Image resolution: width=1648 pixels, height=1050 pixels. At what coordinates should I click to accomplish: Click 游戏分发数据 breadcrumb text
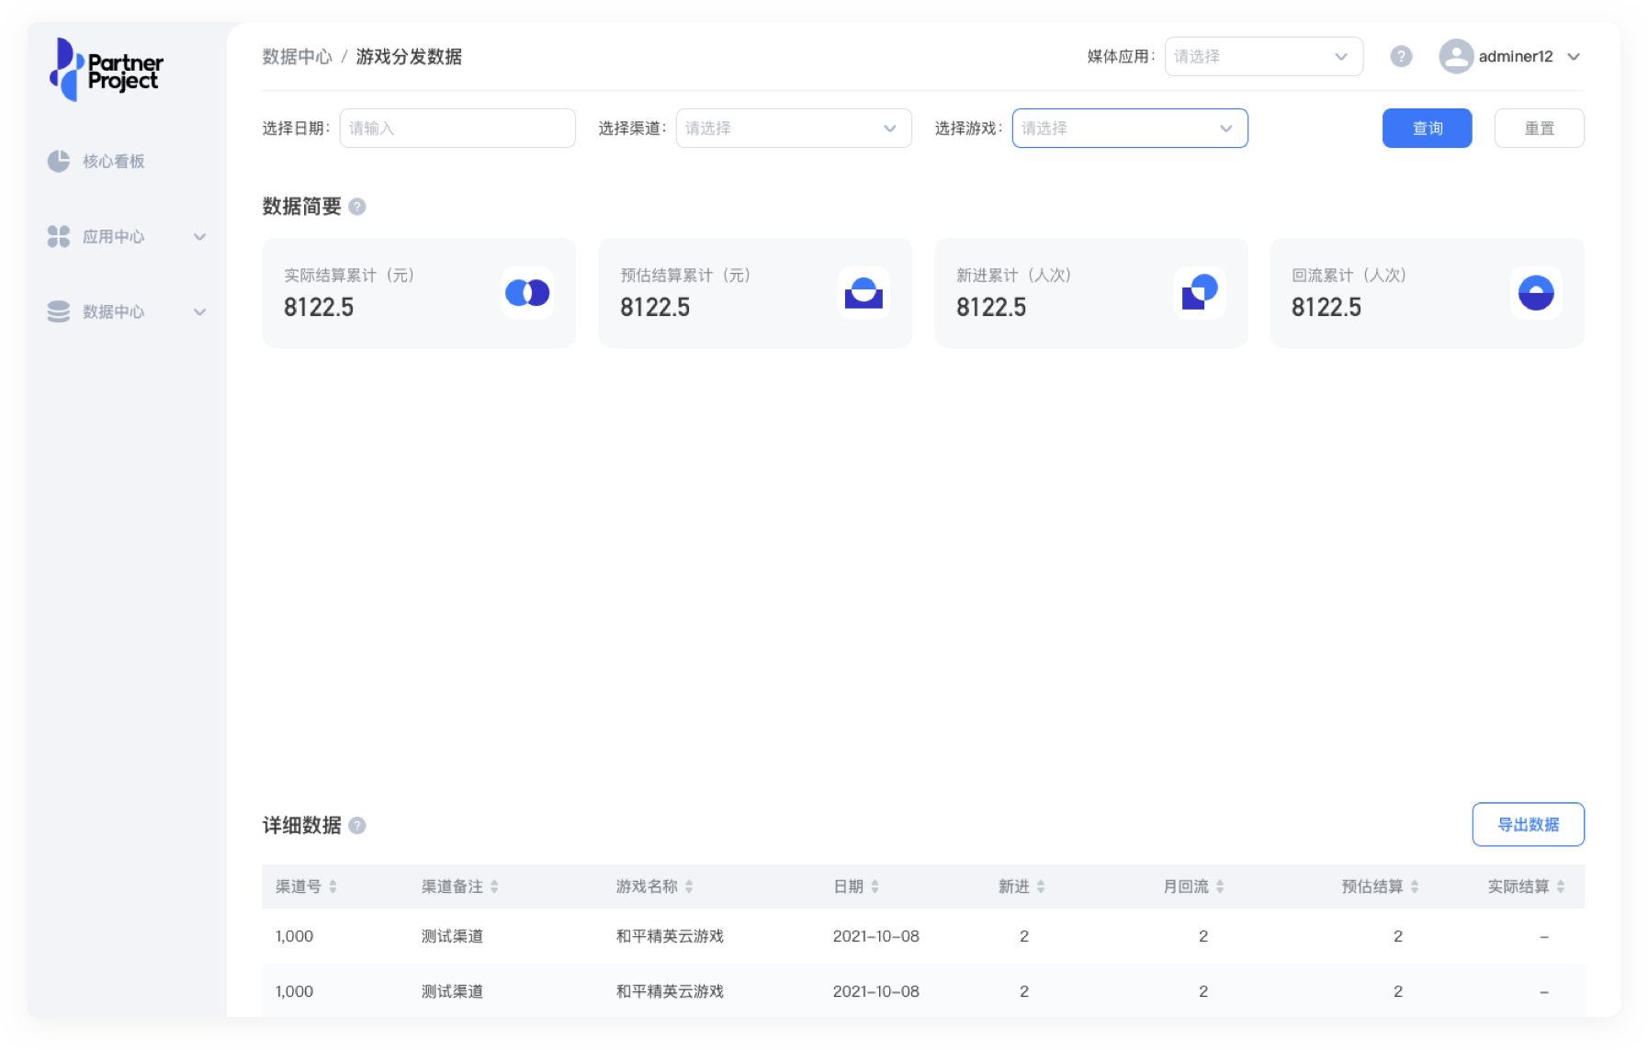[x=409, y=57]
